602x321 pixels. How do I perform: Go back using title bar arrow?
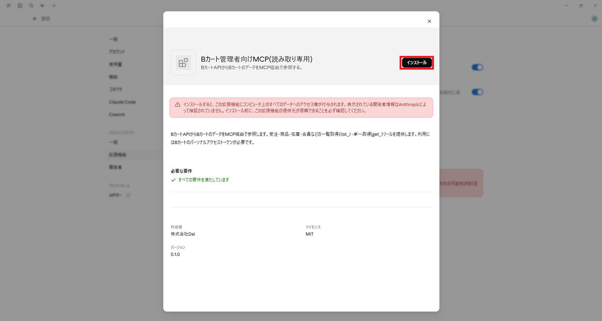pos(43,6)
